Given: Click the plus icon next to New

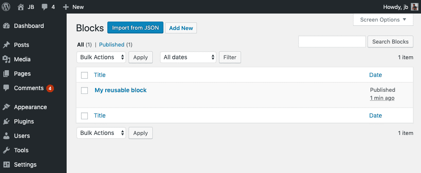Looking at the screenshot, I should (66, 7).
